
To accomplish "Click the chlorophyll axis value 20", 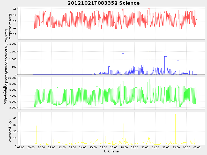I will tap(15, 131).
